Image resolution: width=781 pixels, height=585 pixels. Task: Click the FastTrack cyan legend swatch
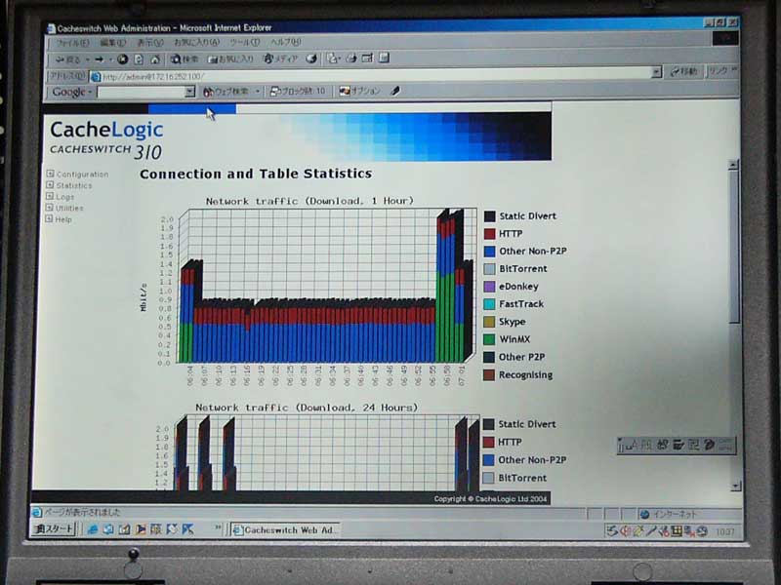point(490,304)
